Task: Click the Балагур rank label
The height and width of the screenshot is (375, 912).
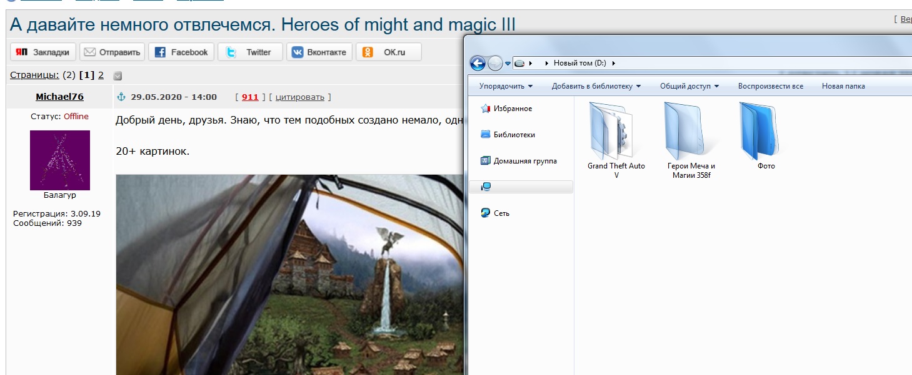Action: coord(60,195)
